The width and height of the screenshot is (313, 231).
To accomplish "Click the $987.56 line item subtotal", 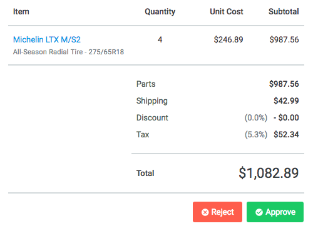I will click(x=284, y=39).
